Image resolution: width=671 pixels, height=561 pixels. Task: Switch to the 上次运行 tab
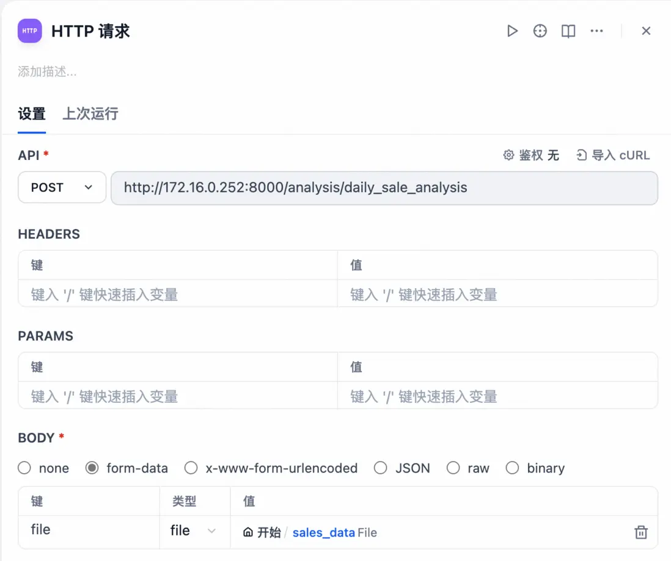click(x=90, y=114)
